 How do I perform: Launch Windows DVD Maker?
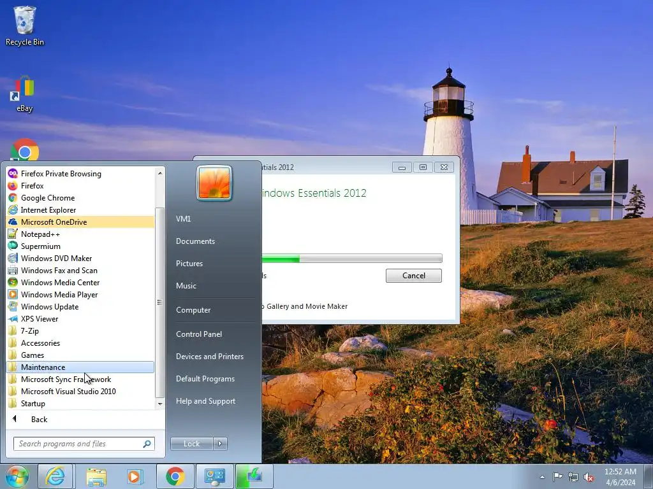tap(80, 259)
